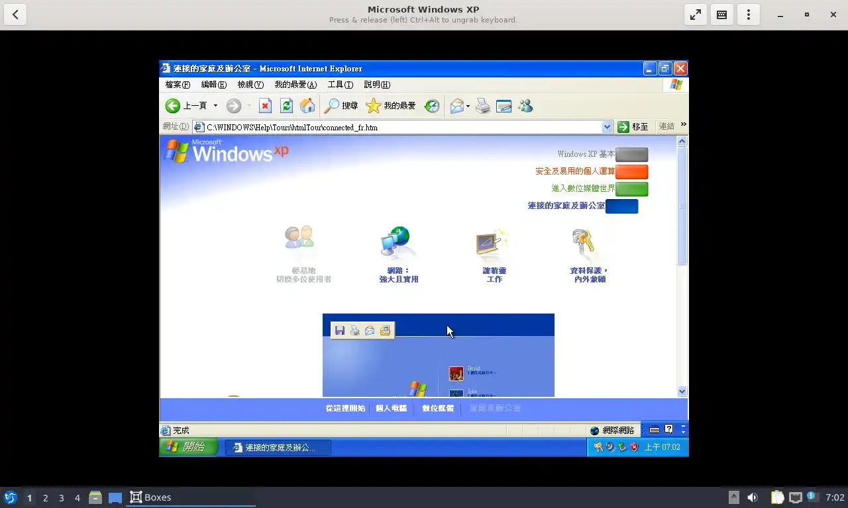Open My Pictures icon on image toolbar

pos(385,330)
